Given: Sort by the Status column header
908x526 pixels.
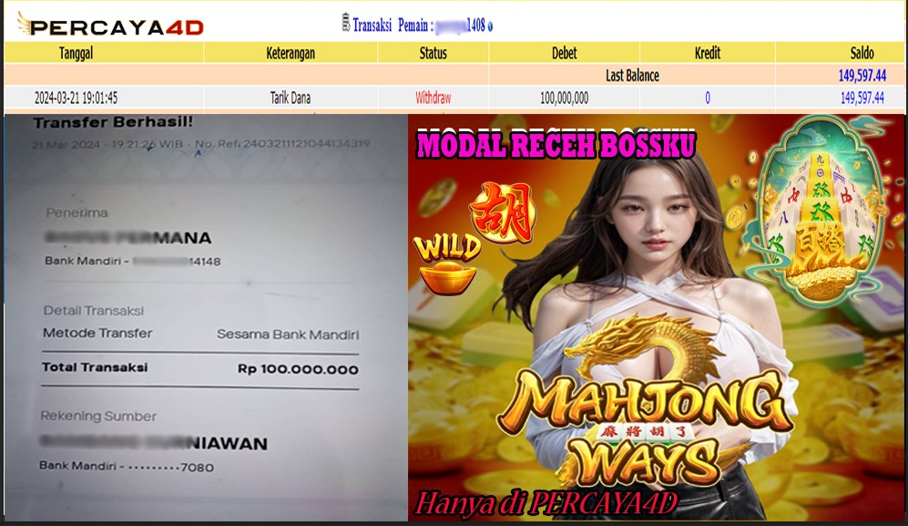Looking at the screenshot, I should pyautogui.click(x=433, y=53).
